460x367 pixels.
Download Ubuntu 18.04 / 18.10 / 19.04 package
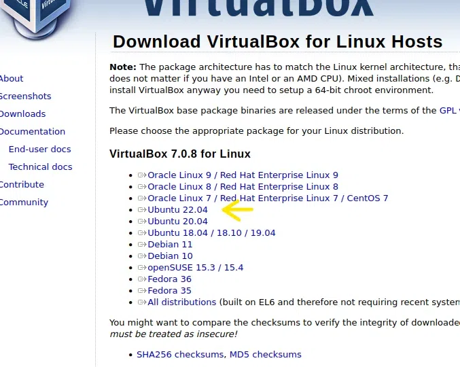pyautogui.click(x=211, y=233)
